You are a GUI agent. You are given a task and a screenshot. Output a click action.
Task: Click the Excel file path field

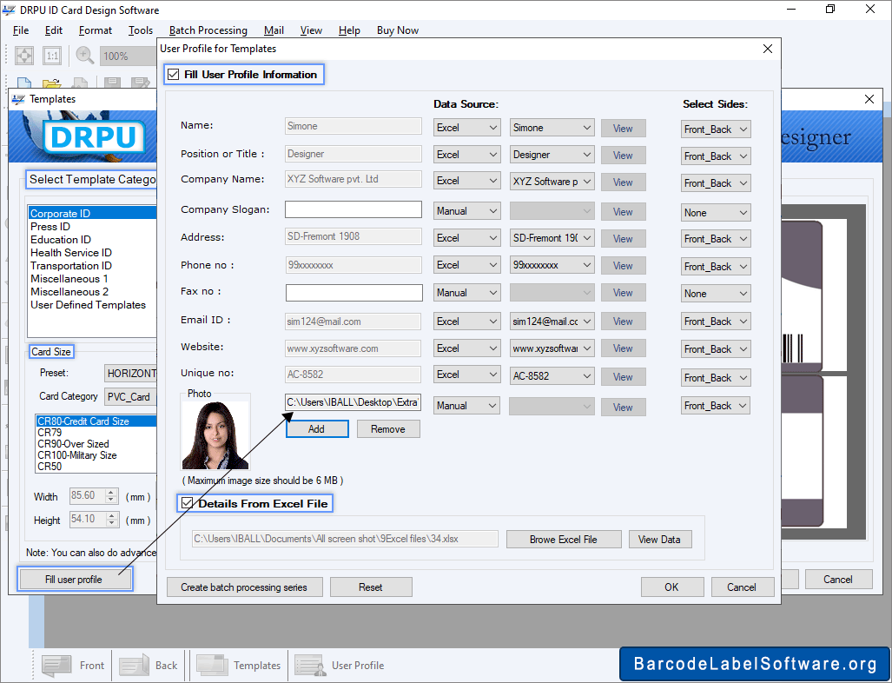pyautogui.click(x=346, y=539)
